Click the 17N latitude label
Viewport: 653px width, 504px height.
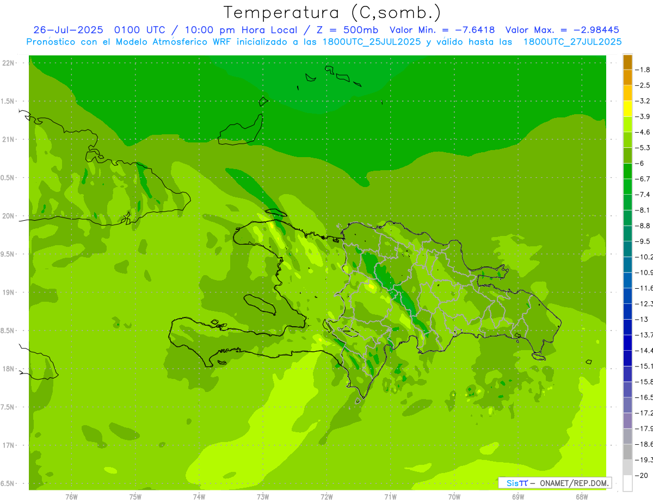point(9,445)
